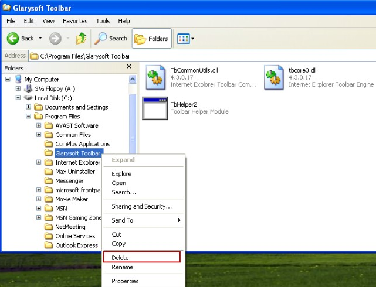
Task: Close the Folders pane
Action: click(x=129, y=66)
